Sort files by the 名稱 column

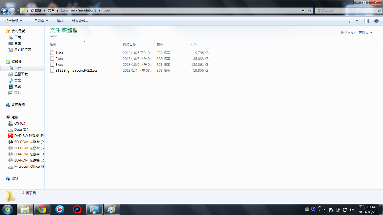coord(84,44)
